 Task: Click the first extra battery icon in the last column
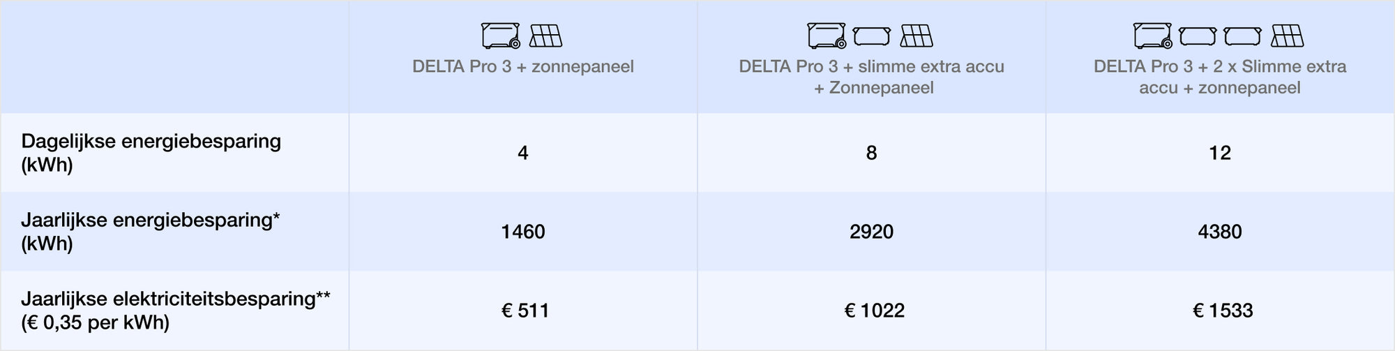[x=1198, y=36]
